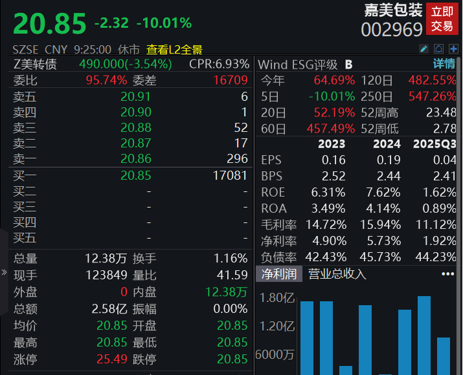Click the bell price alert icon

(x=439, y=48)
